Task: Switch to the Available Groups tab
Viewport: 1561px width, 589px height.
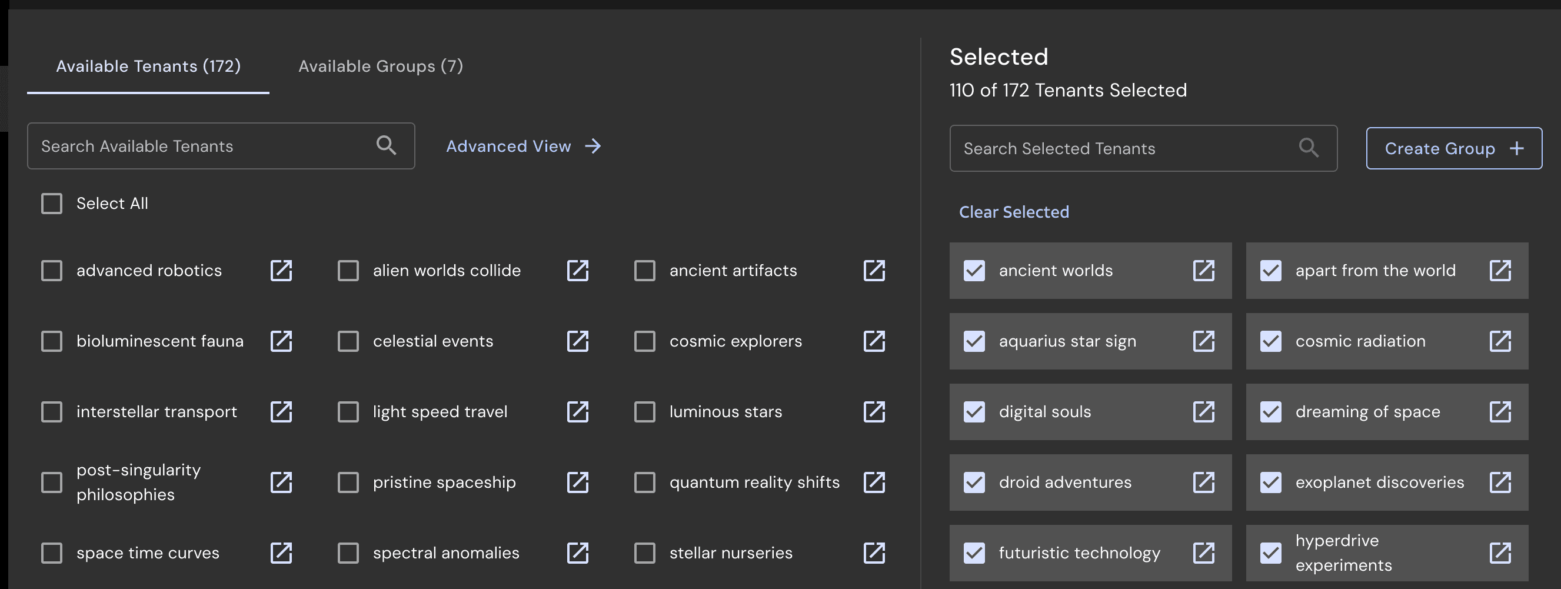Action: pyautogui.click(x=381, y=66)
